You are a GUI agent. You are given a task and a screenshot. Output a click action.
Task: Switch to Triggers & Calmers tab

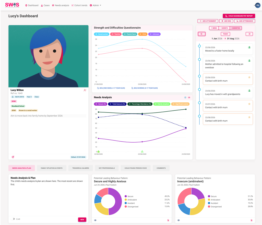coord(81,168)
